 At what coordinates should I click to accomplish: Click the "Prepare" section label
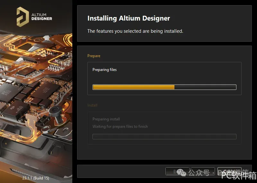(94, 56)
